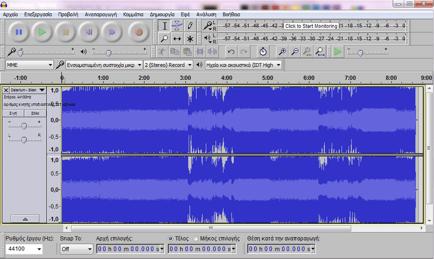Click the playback meter speaker icon
This screenshot has width=434, height=259.
click(207, 38)
